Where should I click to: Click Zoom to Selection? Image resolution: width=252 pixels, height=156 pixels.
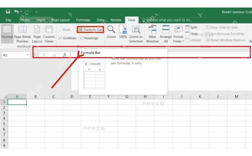tap(136, 34)
